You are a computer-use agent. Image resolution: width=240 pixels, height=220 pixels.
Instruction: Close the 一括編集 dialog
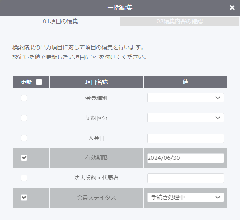click(x=232, y=8)
